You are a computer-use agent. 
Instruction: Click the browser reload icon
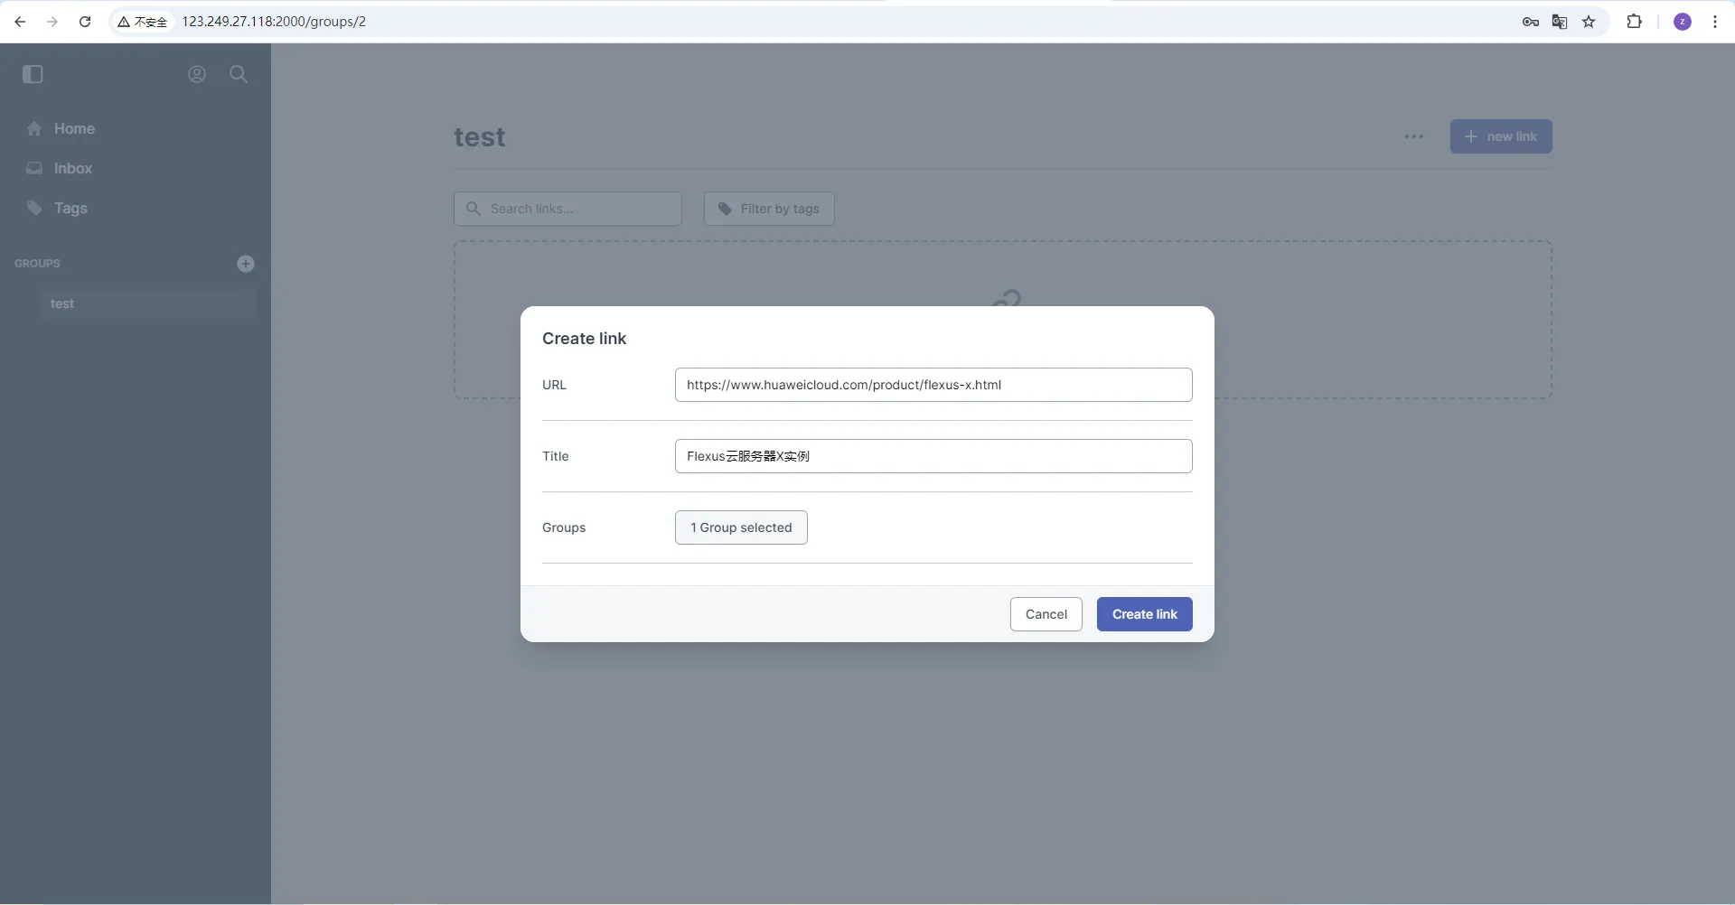click(x=85, y=22)
